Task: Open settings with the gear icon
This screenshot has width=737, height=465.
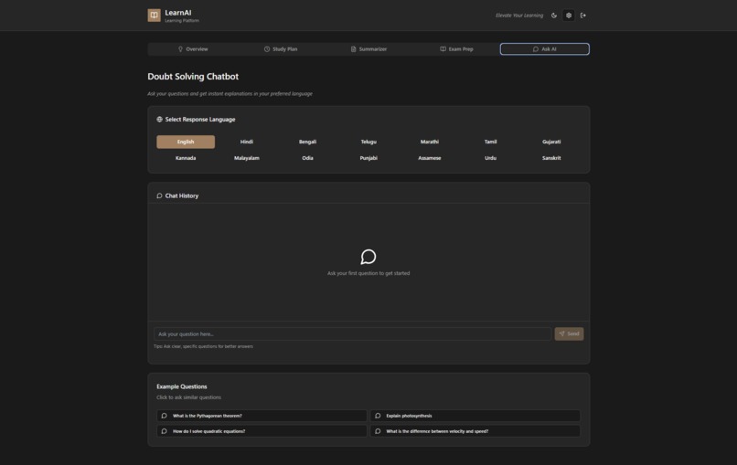Action: pyautogui.click(x=569, y=16)
